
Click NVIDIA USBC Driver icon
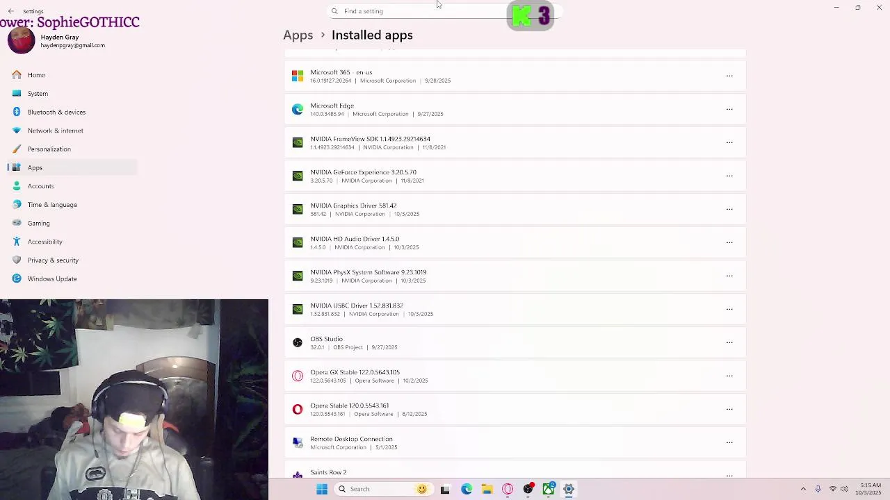pos(298,309)
